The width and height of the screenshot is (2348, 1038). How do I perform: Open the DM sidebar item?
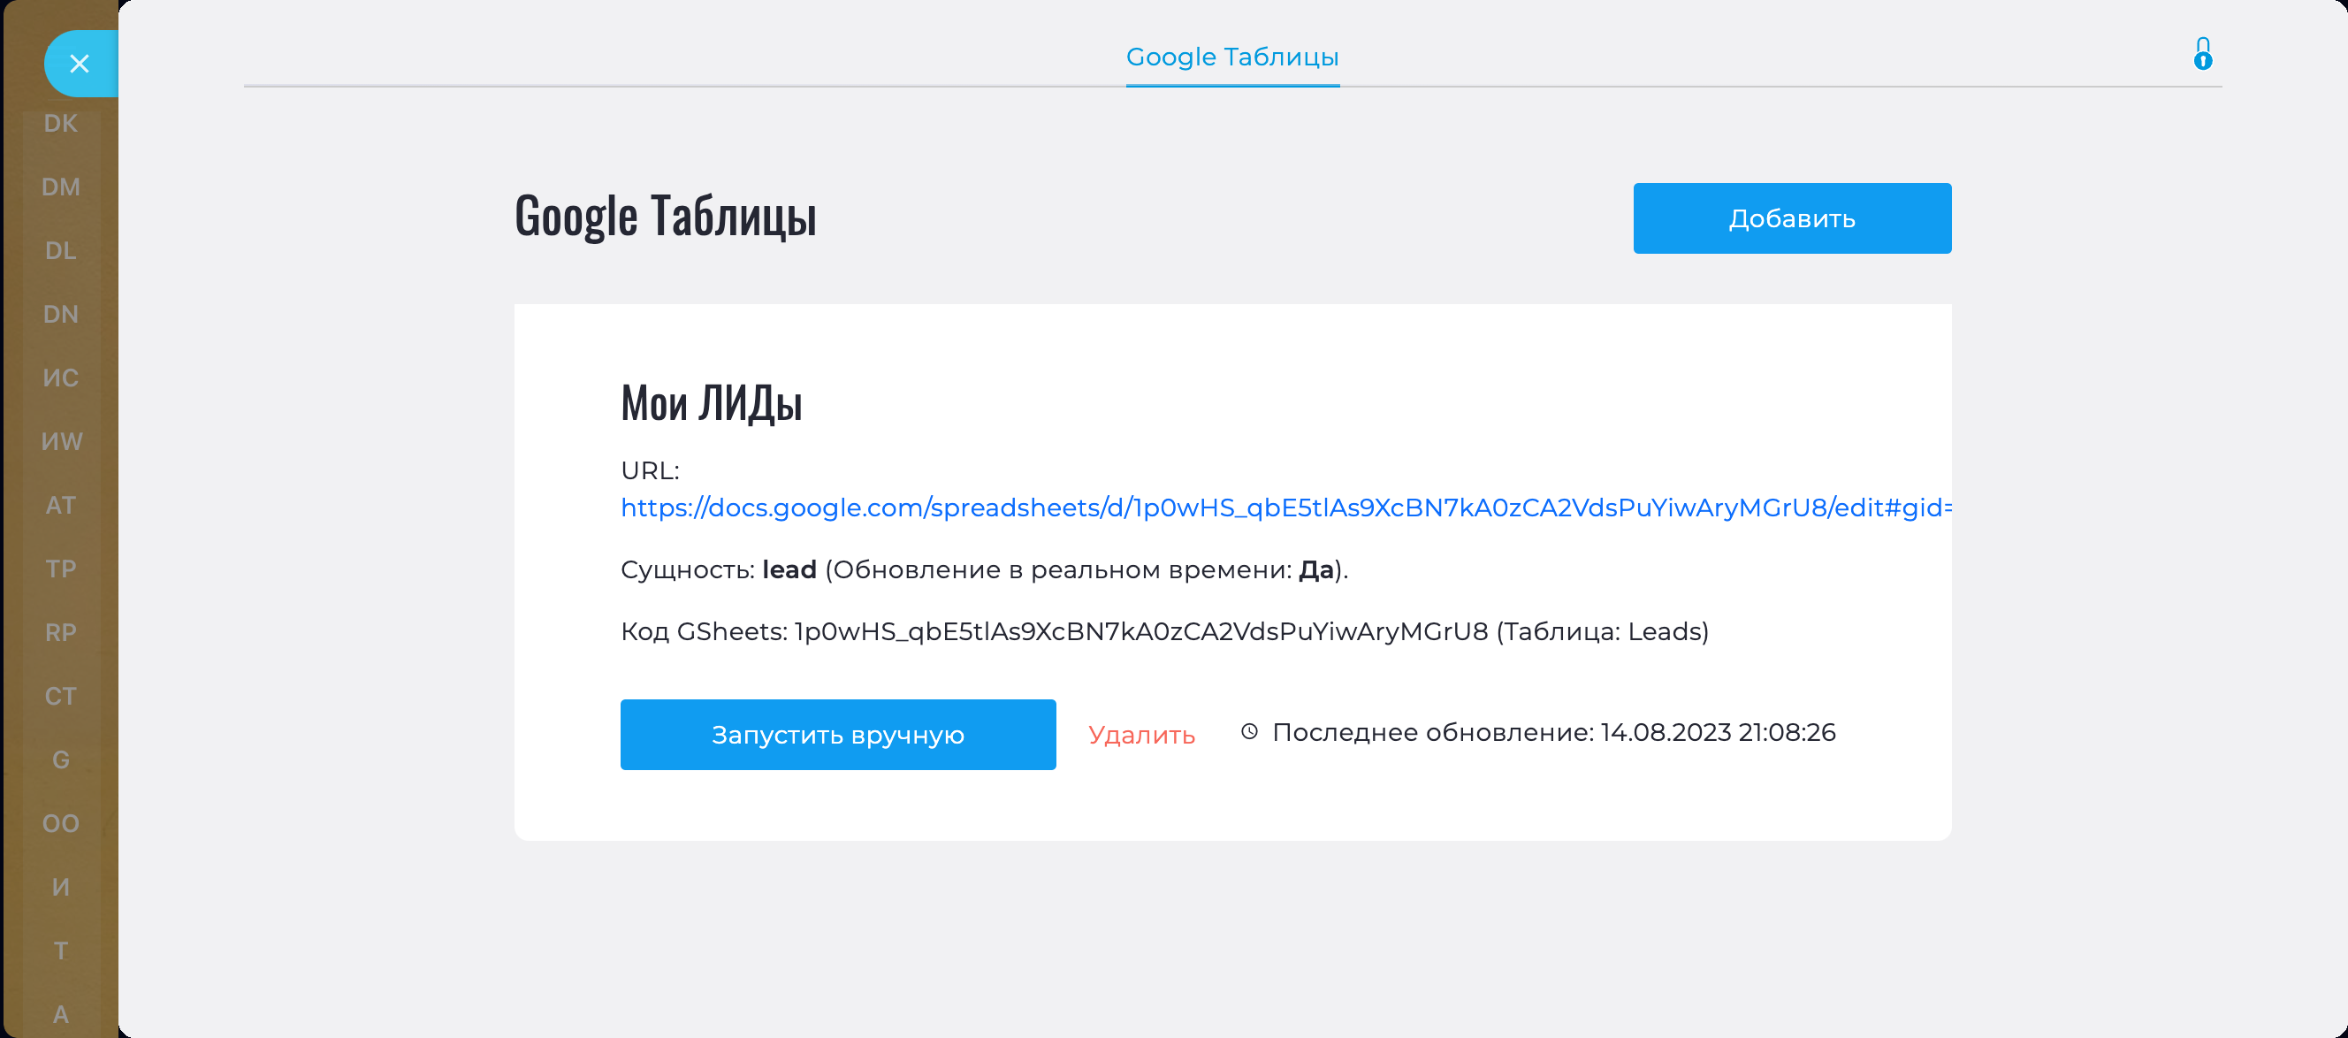61,187
